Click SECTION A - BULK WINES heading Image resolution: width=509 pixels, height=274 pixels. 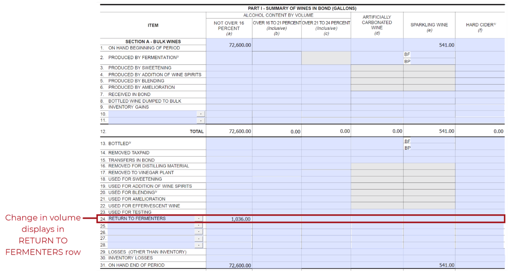coord(153,42)
